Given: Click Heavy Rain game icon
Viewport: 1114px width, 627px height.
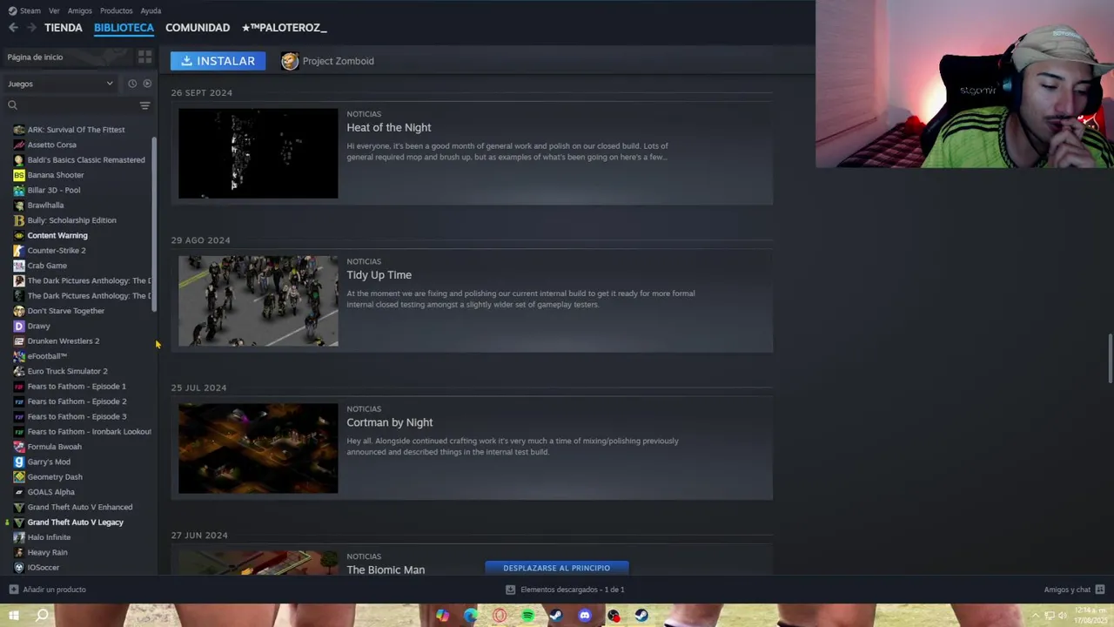Looking at the screenshot, I should [19, 552].
